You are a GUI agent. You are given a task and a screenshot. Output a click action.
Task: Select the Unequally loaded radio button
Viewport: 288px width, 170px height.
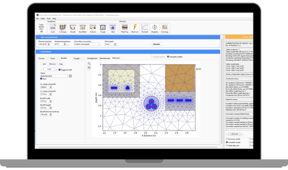[168, 56]
